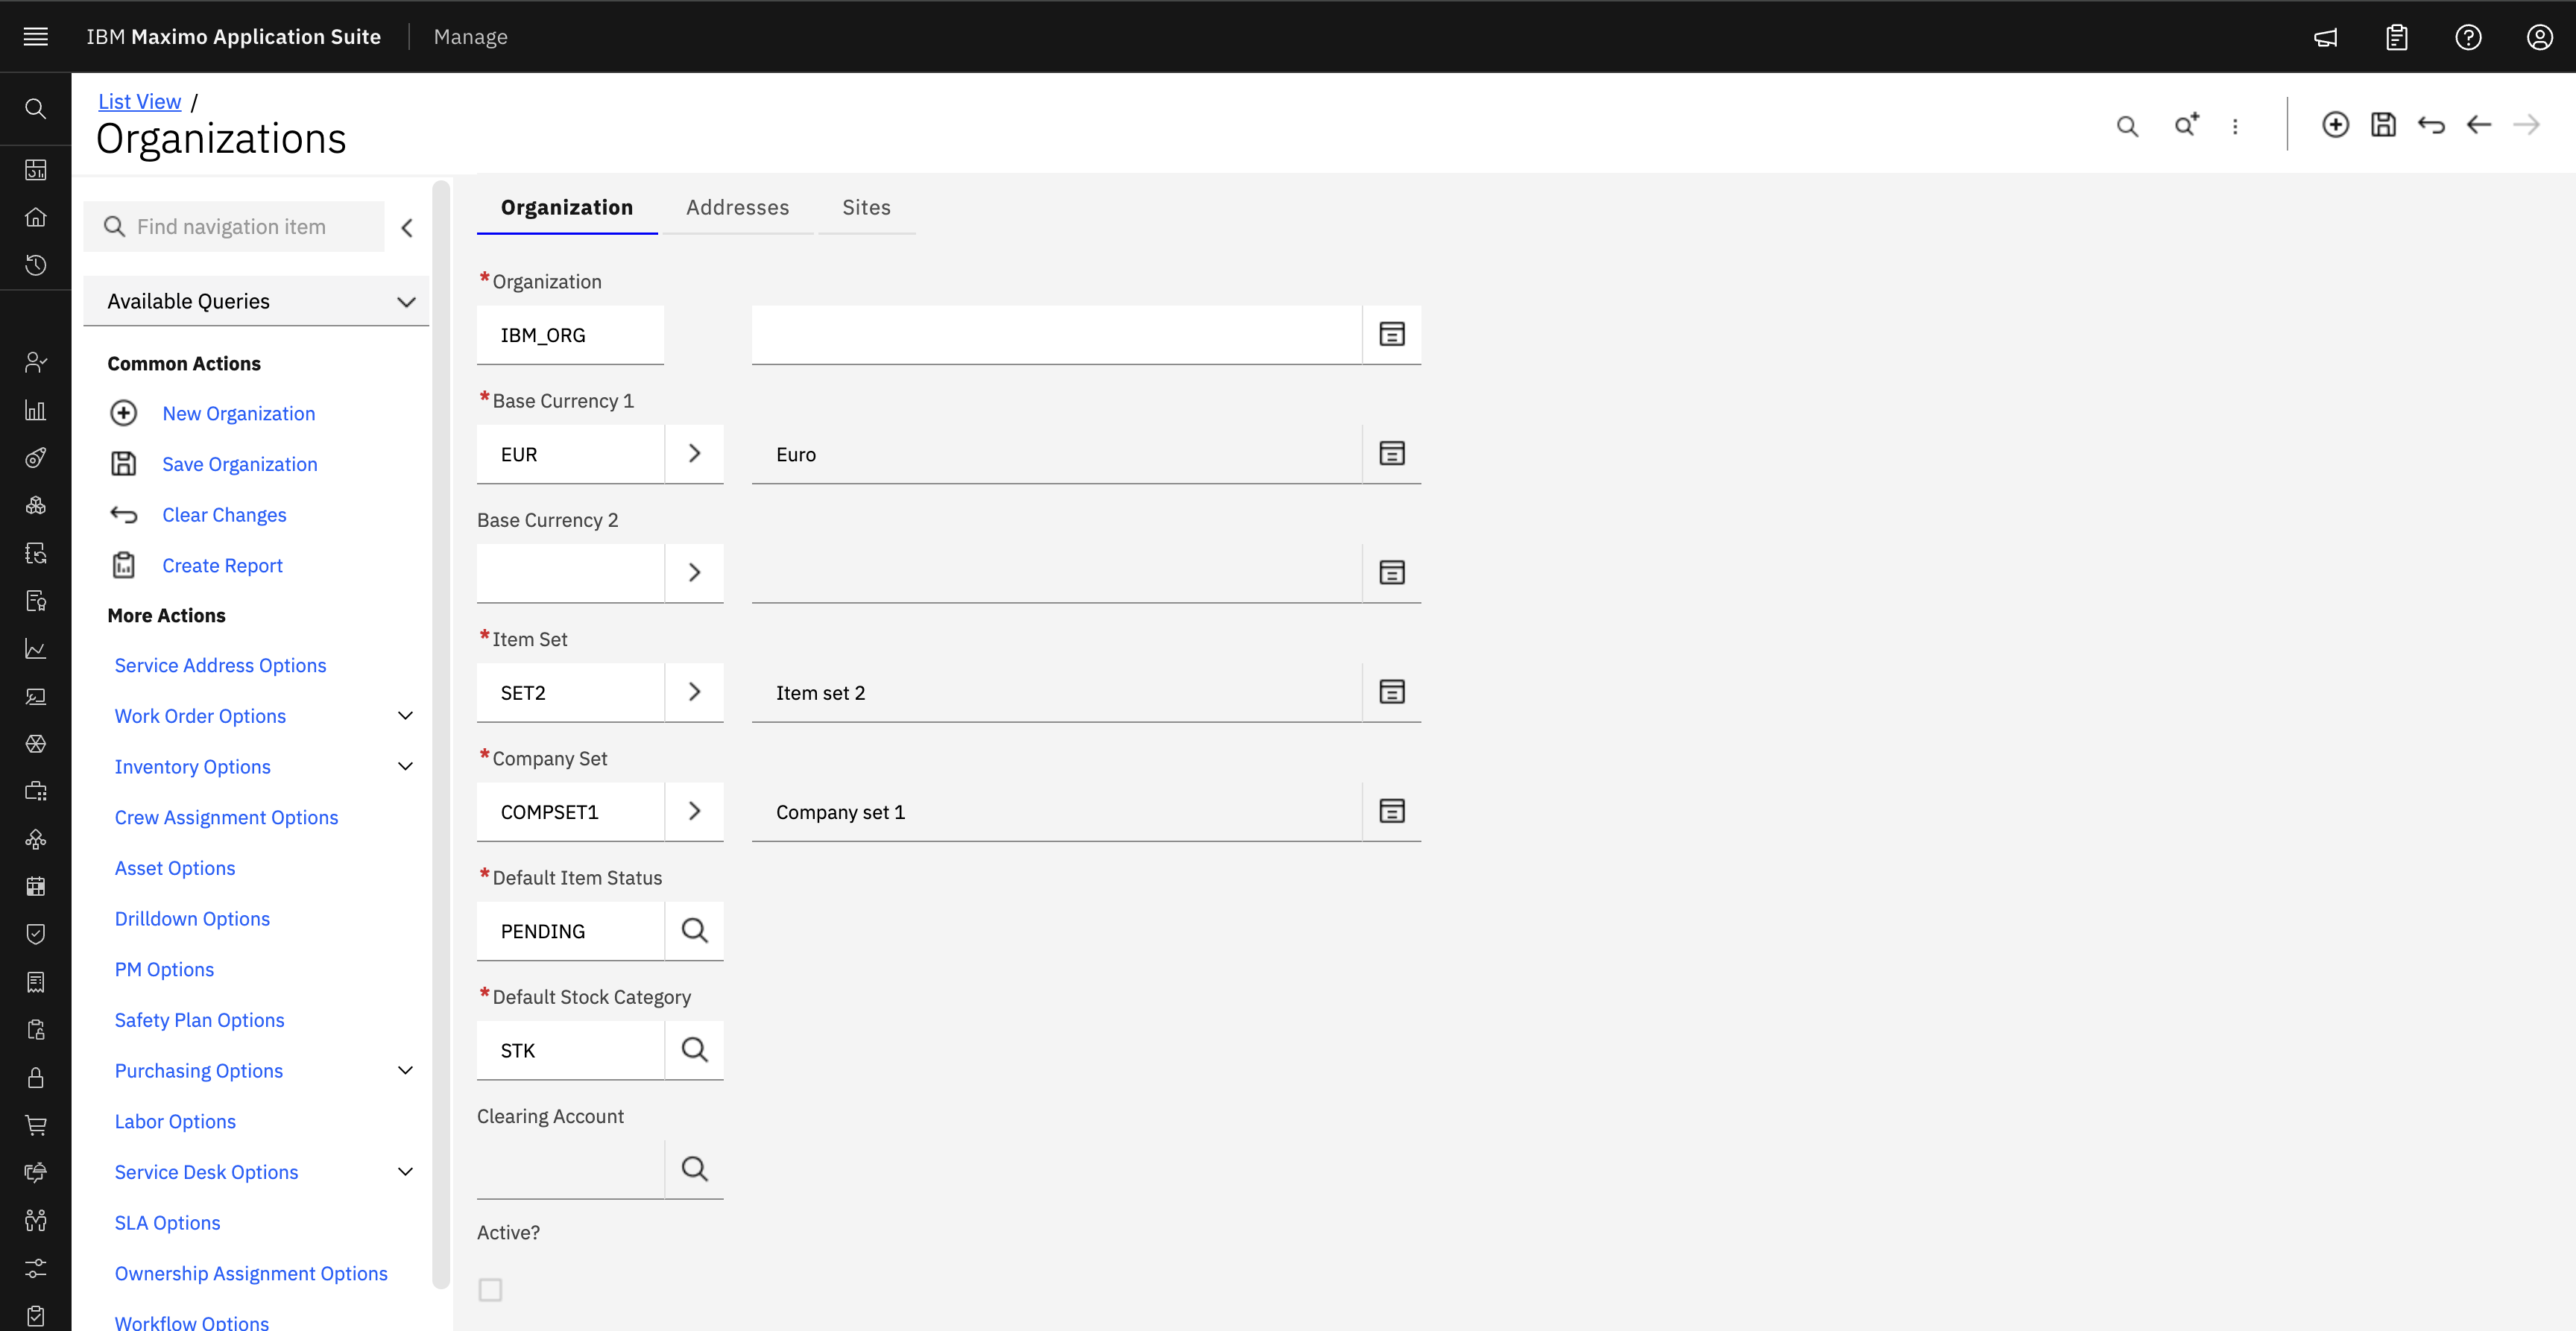Open detail menu for Base Currency 1 EUR
The height and width of the screenshot is (1331, 2576).
point(694,453)
